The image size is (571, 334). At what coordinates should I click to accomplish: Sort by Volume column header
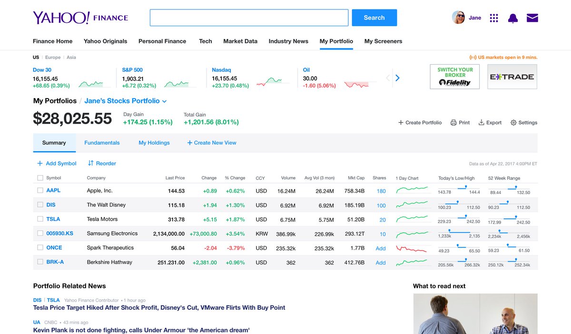pos(288,178)
